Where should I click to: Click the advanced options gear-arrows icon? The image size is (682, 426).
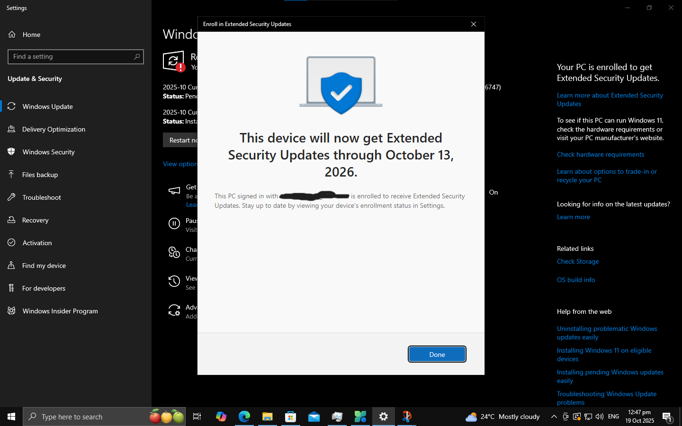point(174,311)
